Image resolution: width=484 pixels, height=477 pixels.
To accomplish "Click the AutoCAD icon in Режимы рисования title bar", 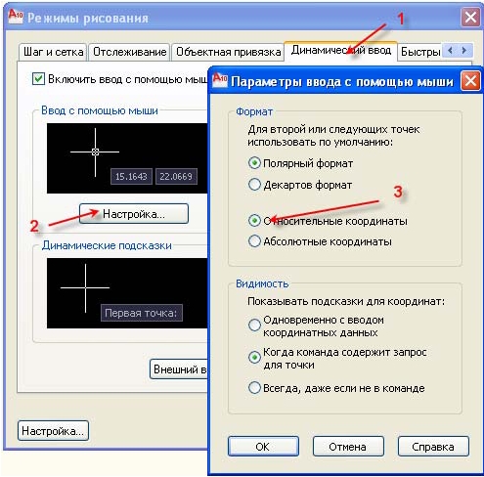I will click(x=16, y=17).
